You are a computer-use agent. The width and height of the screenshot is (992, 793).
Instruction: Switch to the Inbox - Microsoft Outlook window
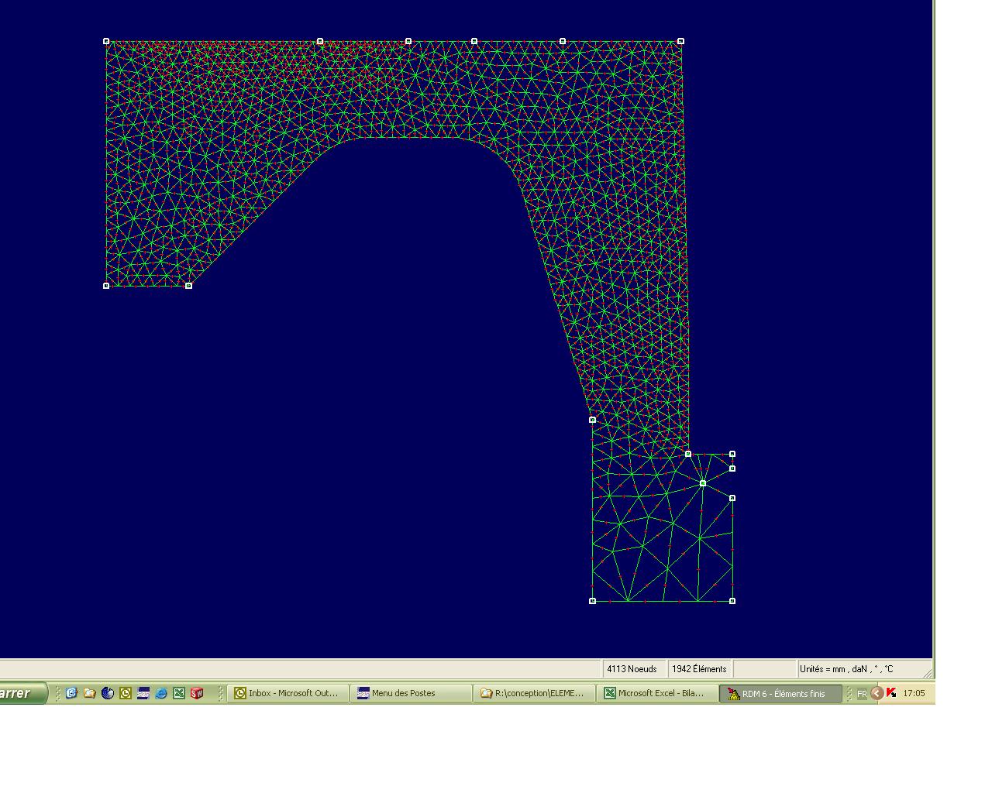[287, 693]
